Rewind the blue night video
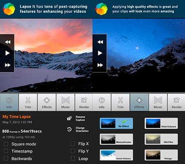Screen dimensions: 185x164 coord(100,42)
